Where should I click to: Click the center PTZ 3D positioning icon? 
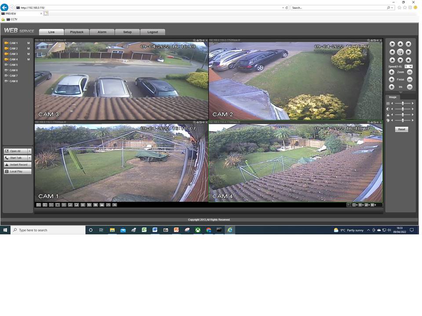(x=400, y=52)
